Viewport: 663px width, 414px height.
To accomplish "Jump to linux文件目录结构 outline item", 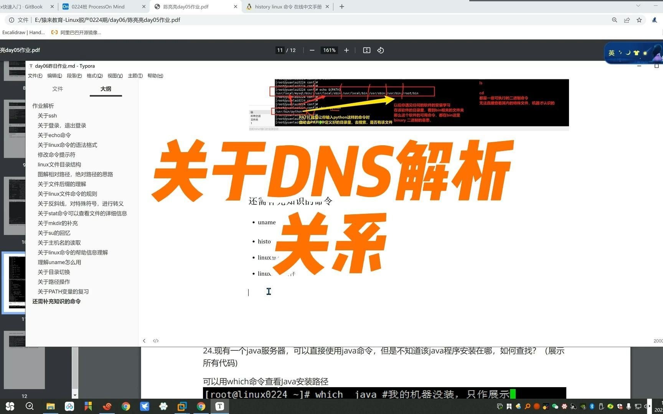I will [x=59, y=164].
